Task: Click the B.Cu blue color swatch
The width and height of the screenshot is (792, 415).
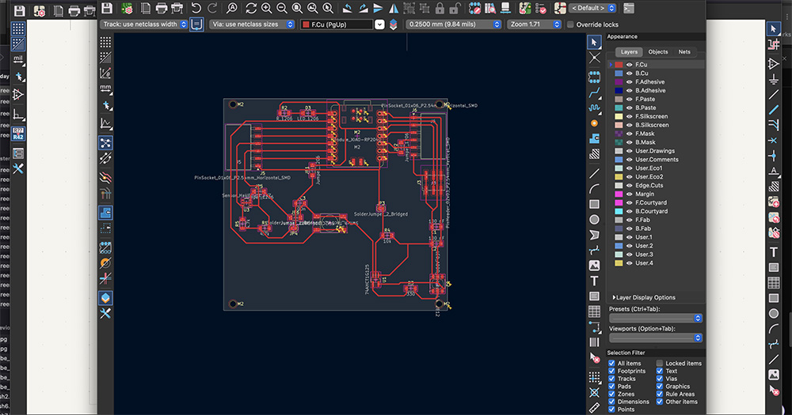Action: [x=619, y=73]
